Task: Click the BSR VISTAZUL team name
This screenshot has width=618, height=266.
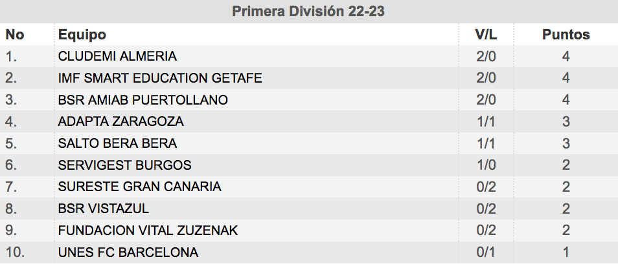Action: pos(103,209)
